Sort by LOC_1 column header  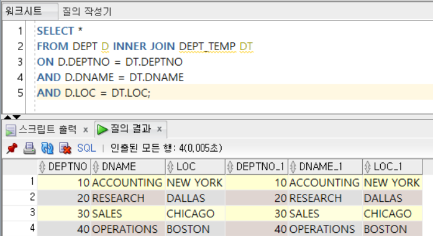click(393, 167)
